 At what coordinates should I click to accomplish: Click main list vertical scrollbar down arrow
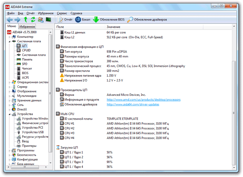point(234,168)
